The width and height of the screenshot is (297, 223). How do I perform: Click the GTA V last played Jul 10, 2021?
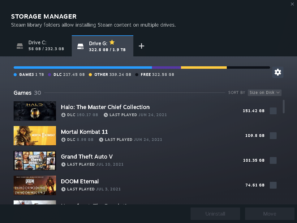110,164
